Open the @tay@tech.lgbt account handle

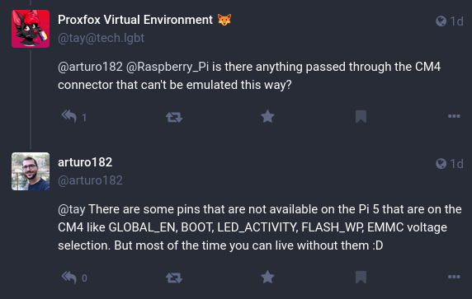101,38
